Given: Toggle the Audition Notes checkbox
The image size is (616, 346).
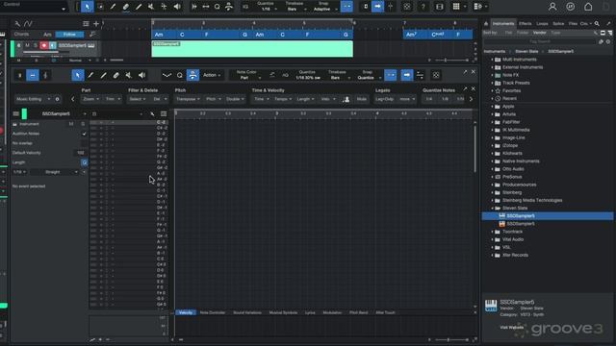Looking at the screenshot, I should coord(84,134).
